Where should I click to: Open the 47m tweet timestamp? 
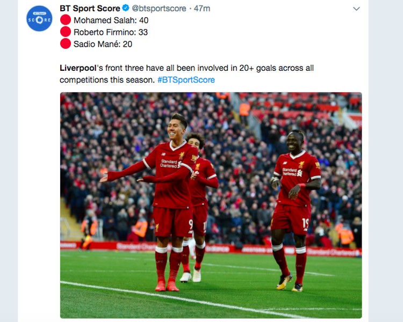tap(202, 9)
